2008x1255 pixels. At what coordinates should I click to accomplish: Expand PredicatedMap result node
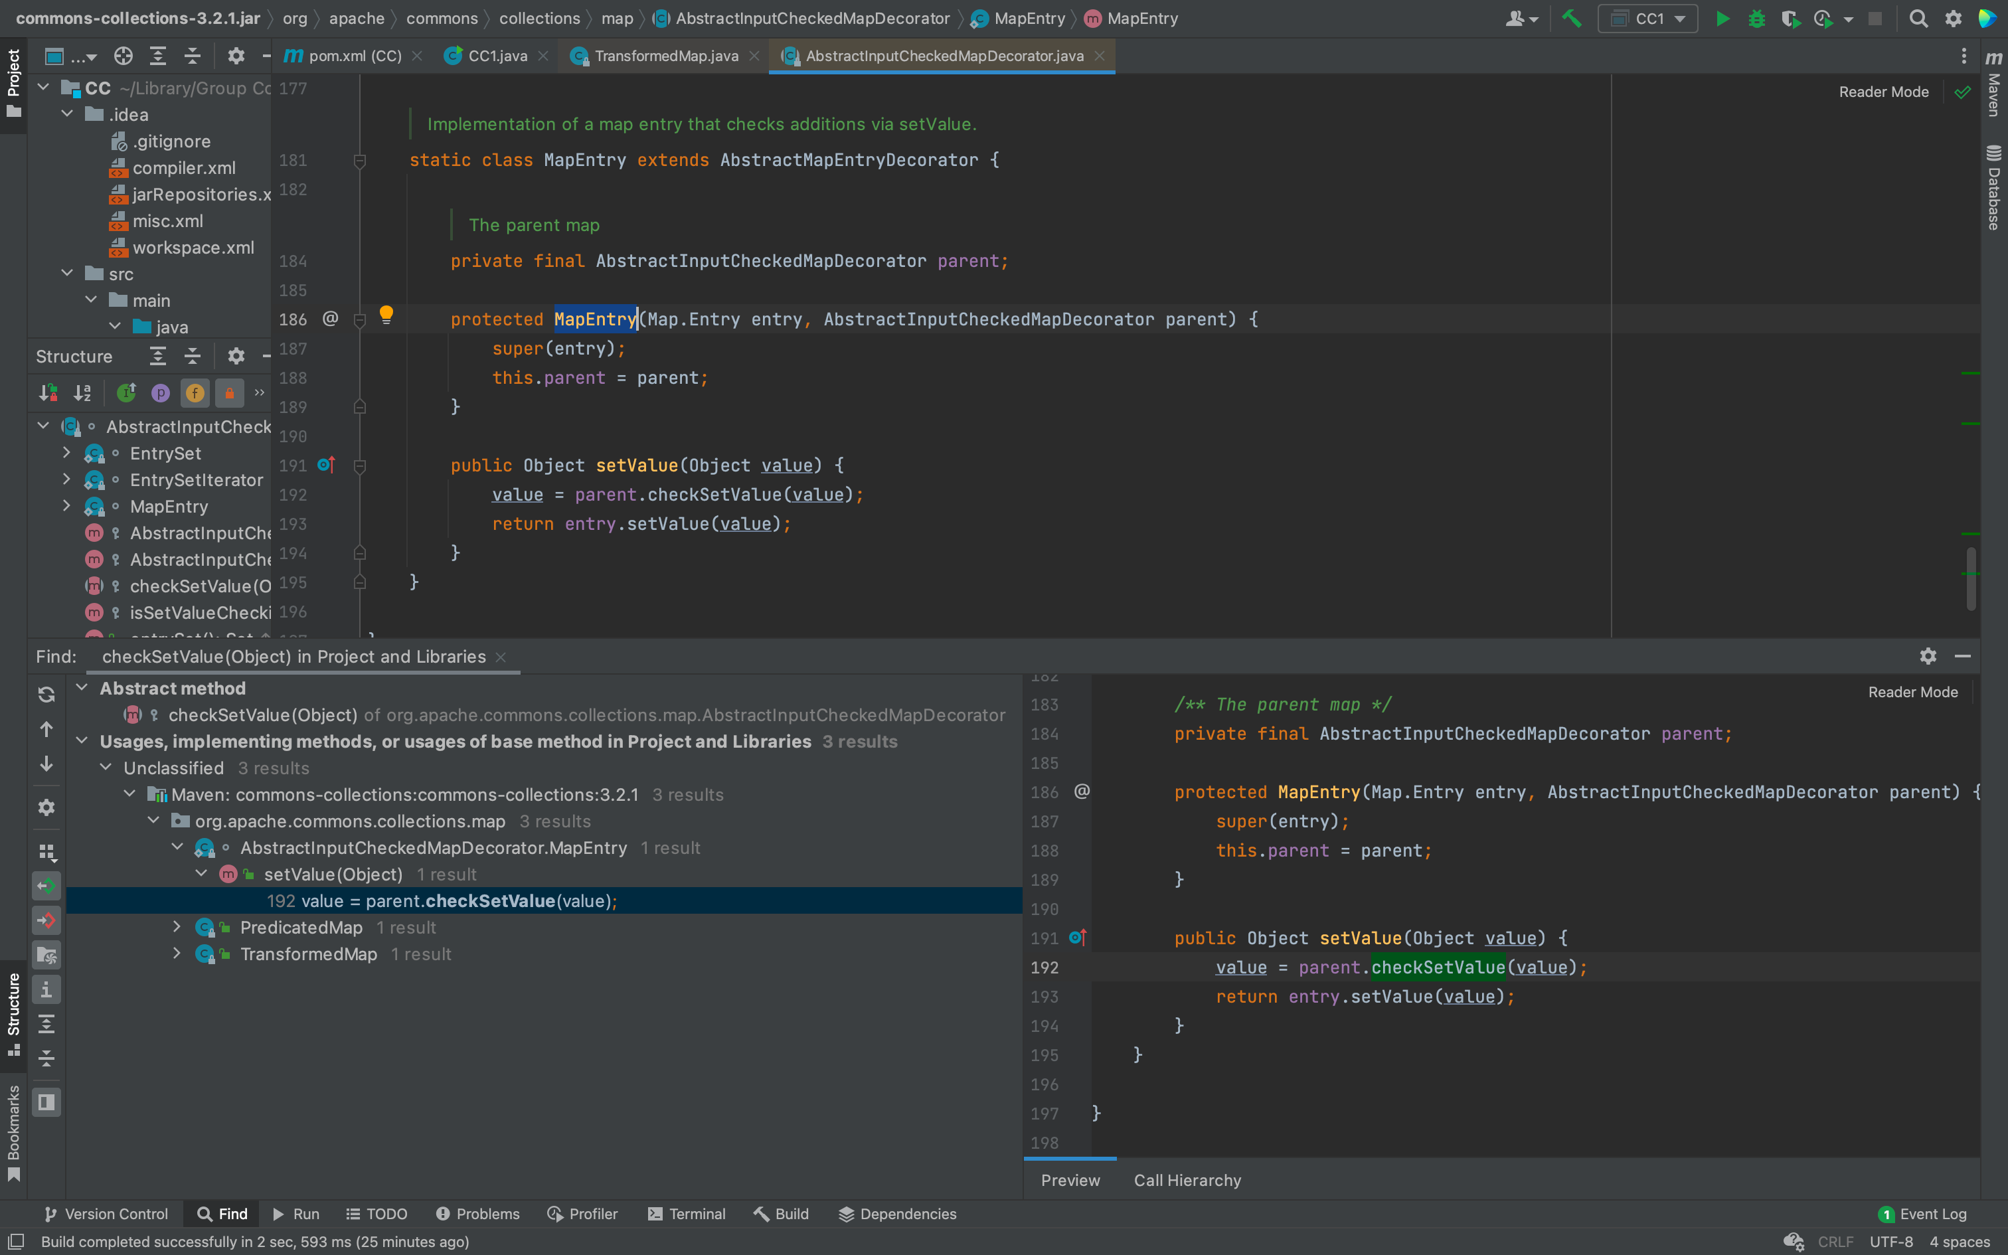[x=177, y=926]
